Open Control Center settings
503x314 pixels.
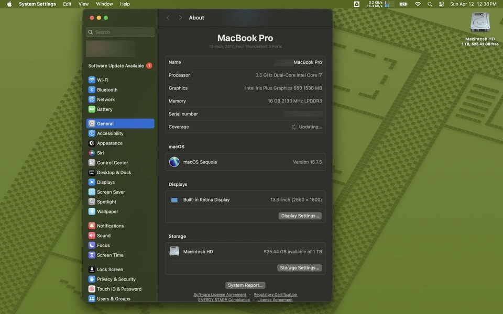[x=120, y=163]
